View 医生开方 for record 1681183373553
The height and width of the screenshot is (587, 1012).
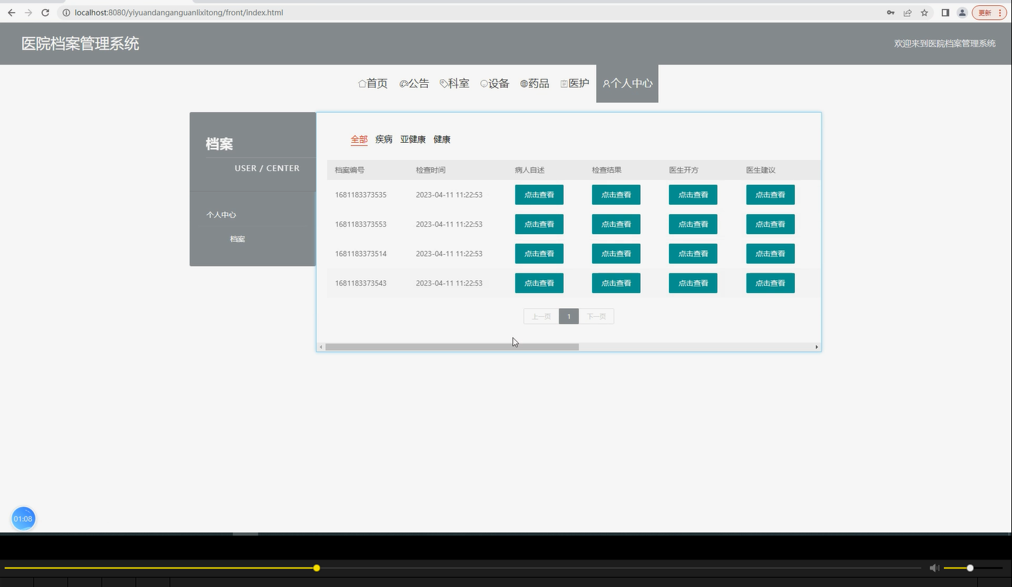(693, 224)
